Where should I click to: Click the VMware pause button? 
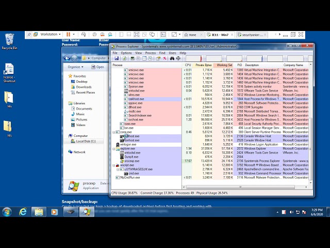[68, 35]
